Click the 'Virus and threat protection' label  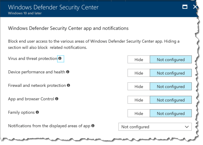coord(33,58)
